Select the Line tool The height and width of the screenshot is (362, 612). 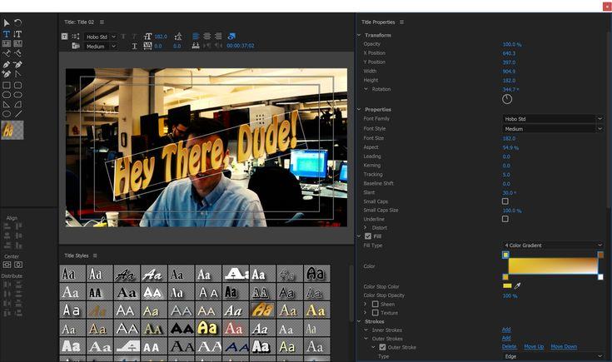(x=18, y=114)
